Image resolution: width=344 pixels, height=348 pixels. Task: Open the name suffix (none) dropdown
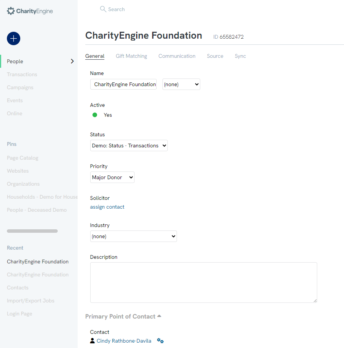coord(181,84)
